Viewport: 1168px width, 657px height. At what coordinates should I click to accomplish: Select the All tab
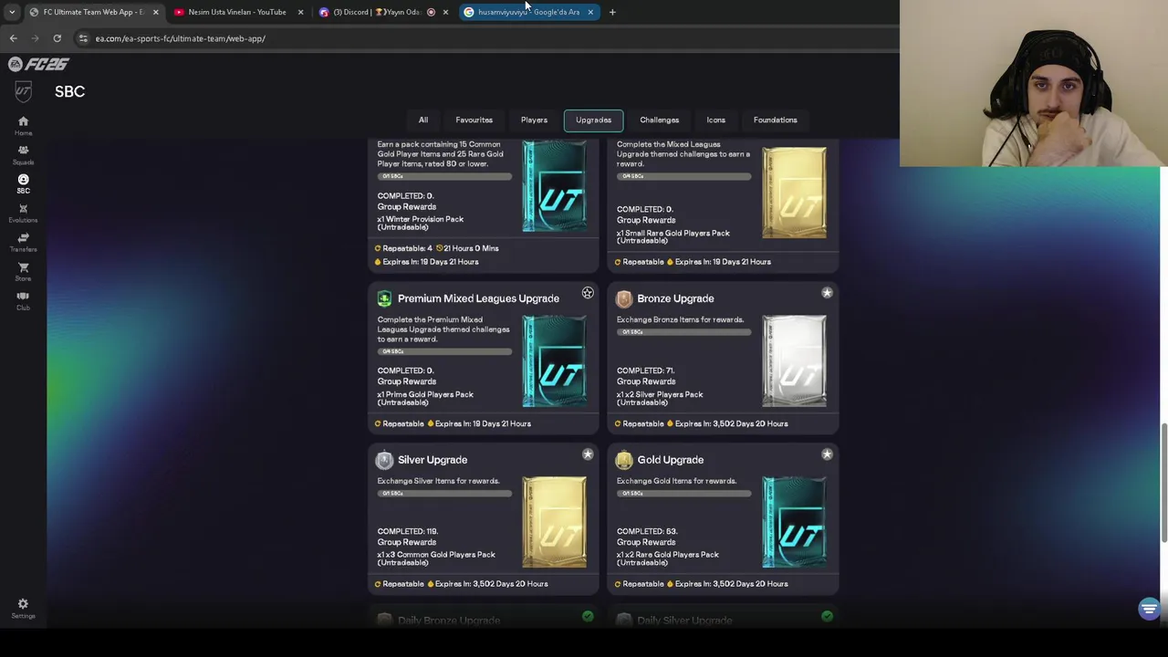coord(423,120)
